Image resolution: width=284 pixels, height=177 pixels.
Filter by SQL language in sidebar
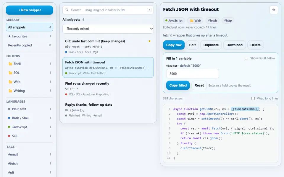(30, 136)
